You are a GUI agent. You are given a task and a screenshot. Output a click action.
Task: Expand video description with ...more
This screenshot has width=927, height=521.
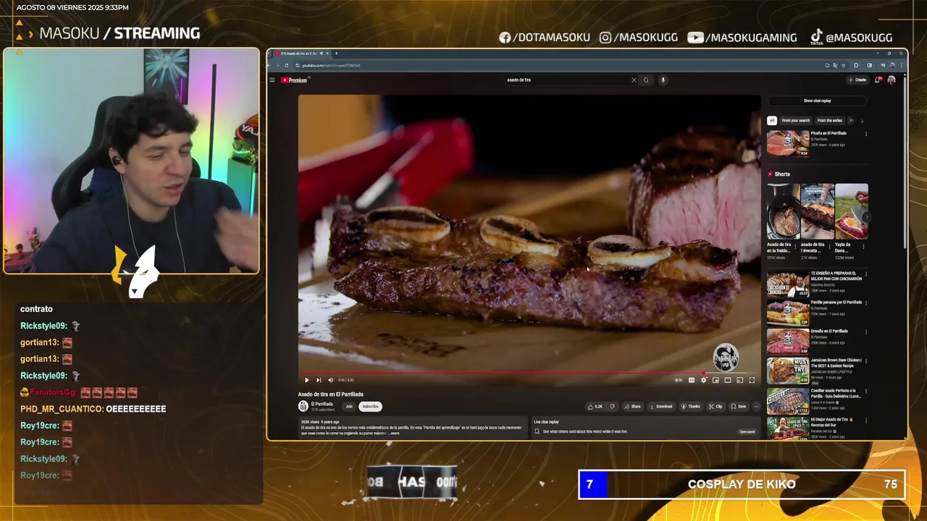pyautogui.click(x=394, y=433)
